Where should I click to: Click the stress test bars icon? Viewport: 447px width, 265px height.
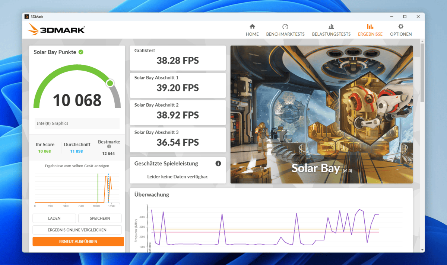click(331, 26)
